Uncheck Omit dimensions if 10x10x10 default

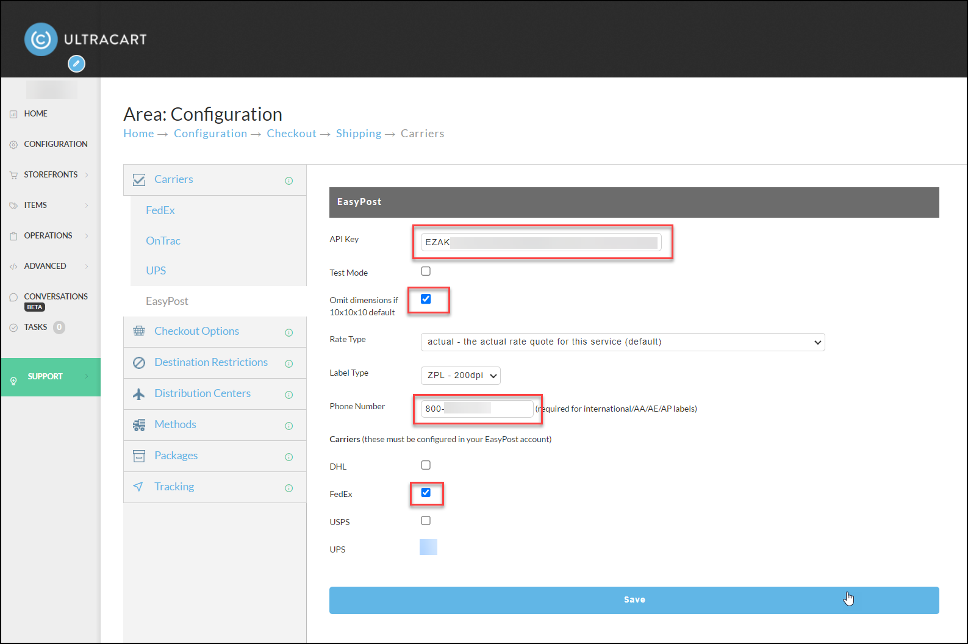(x=426, y=299)
